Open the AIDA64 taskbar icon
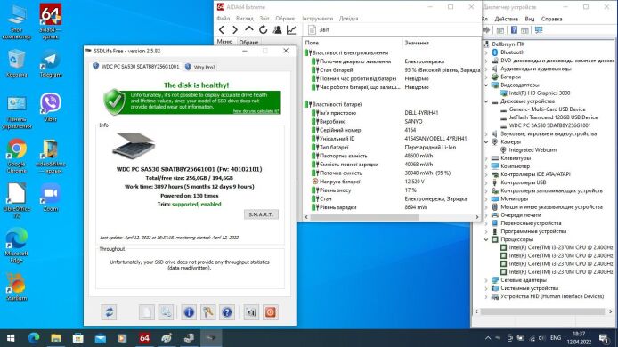The height and width of the screenshot is (347, 618). [144, 338]
